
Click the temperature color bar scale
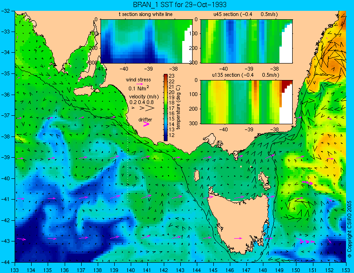click(x=166, y=108)
